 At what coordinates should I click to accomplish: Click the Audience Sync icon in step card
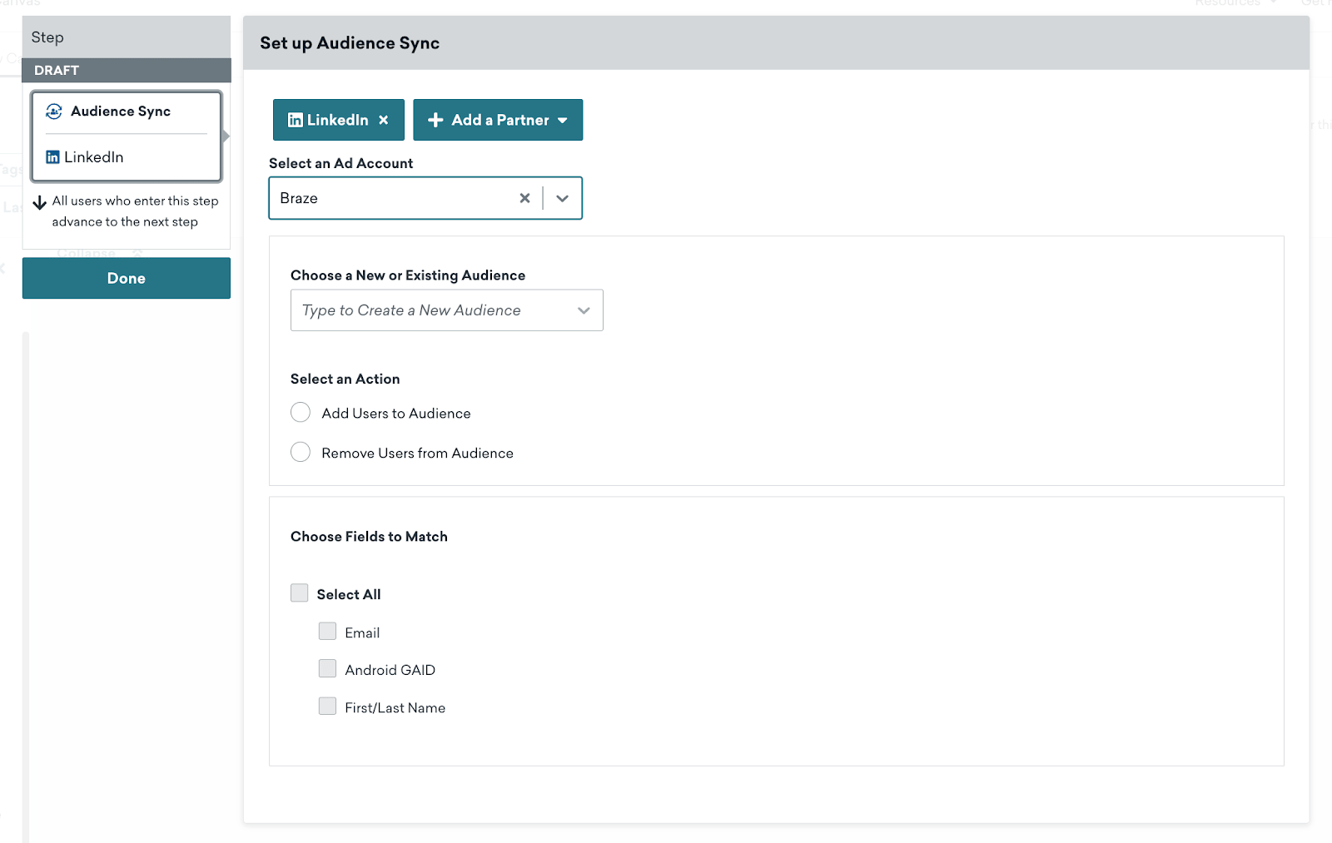pos(54,112)
